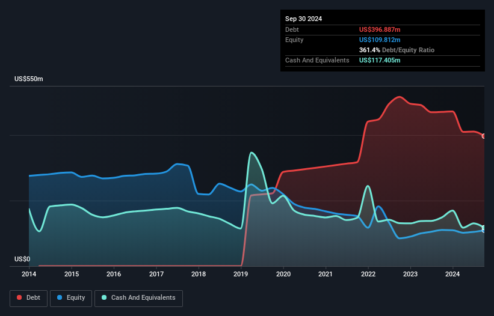Click the Equity value US$109.812m
The width and height of the screenshot is (494, 316).
[x=380, y=40]
